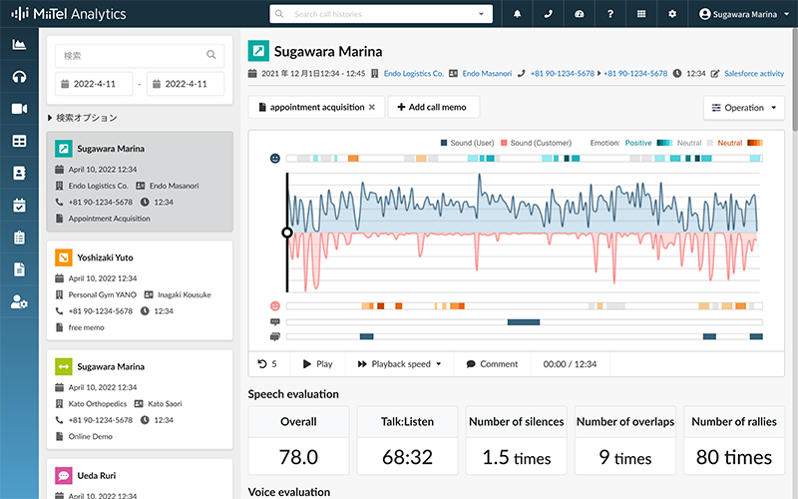Click the Positive emotion legend swatch
The width and height of the screenshot is (798, 499).
point(664,143)
